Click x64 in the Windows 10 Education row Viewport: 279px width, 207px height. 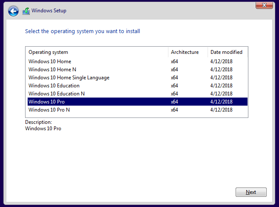click(x=174, y=86)
